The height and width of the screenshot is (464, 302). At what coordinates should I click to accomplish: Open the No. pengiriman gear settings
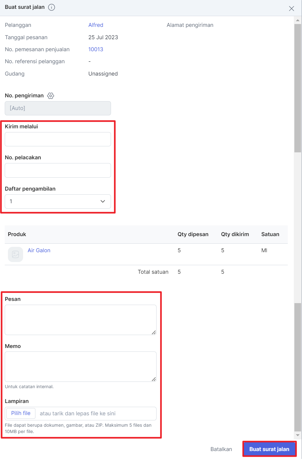click(x=51, y=96)
